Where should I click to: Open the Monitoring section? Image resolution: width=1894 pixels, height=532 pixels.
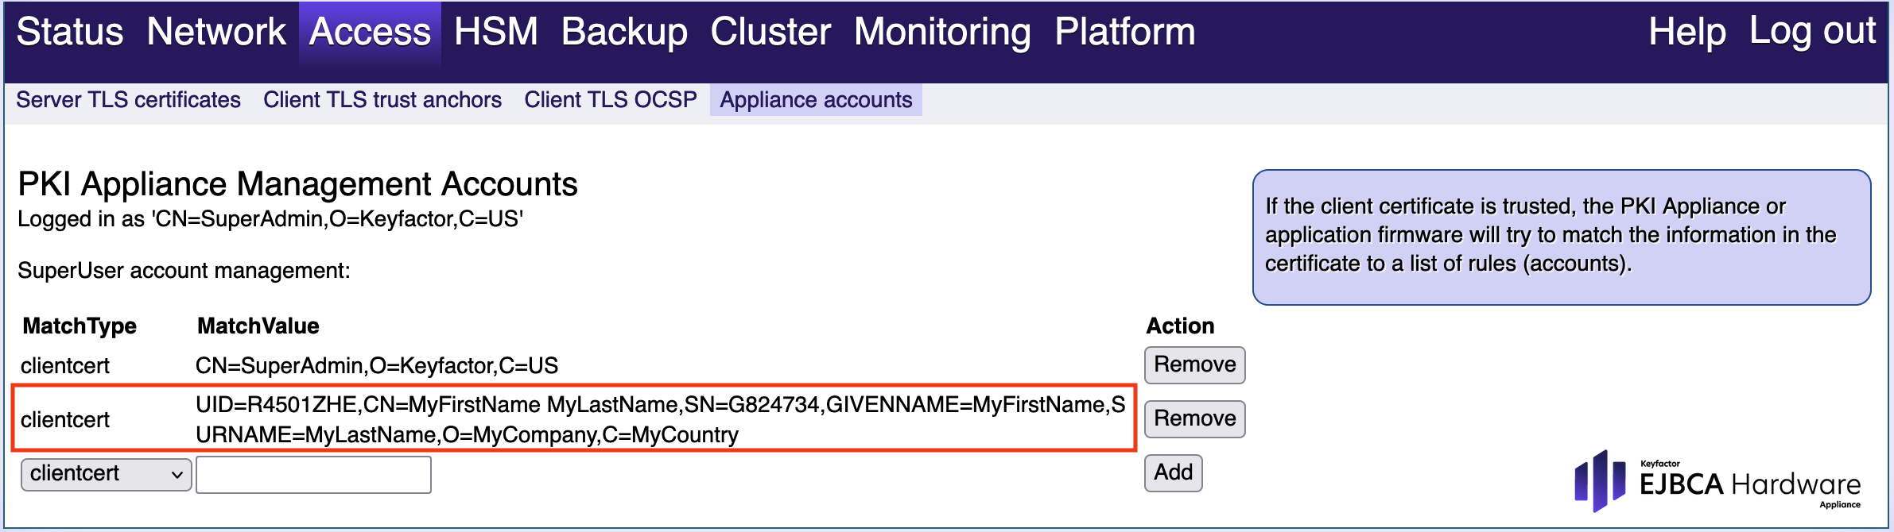pyautogui.click(x=942, y=33)
